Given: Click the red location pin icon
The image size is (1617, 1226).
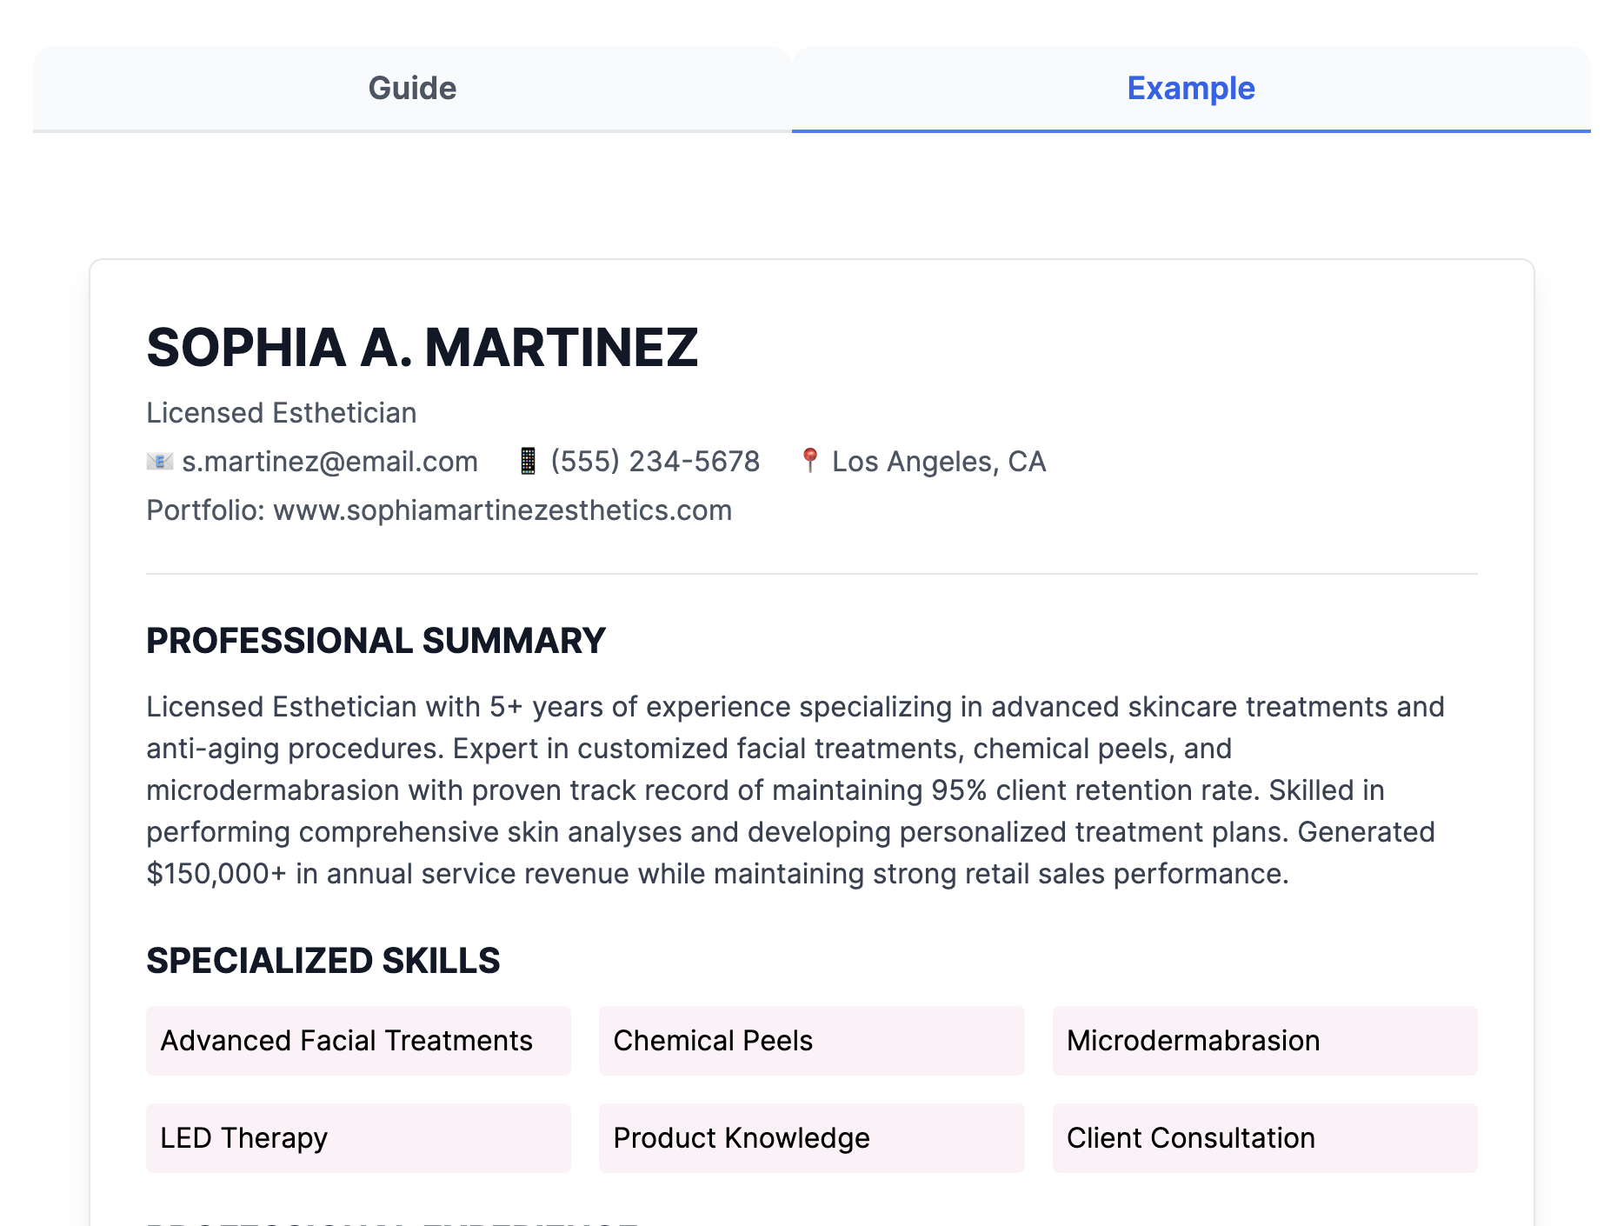Looking at the screenshot, I should pos(809,460).
